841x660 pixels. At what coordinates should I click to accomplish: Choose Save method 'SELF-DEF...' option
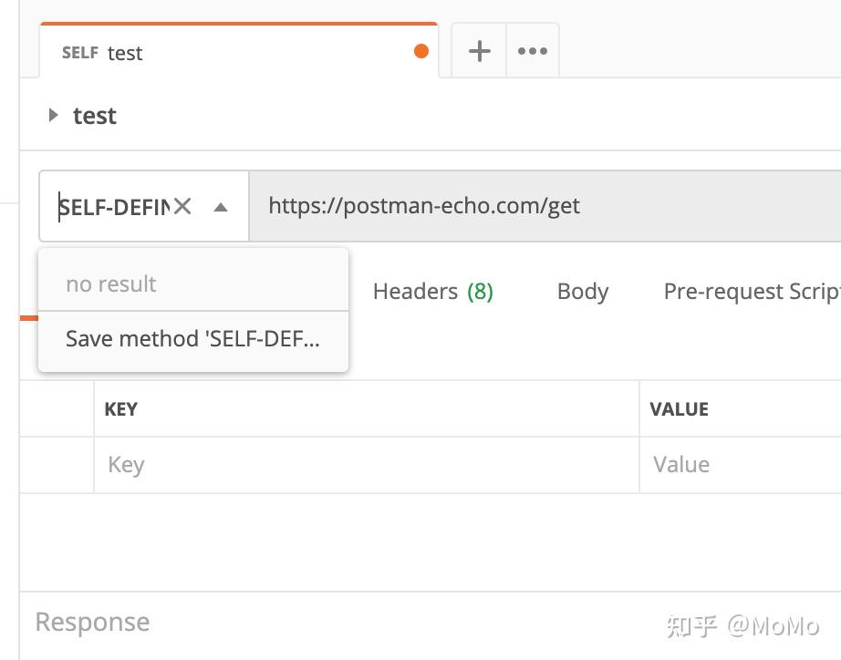click(193, 339)
